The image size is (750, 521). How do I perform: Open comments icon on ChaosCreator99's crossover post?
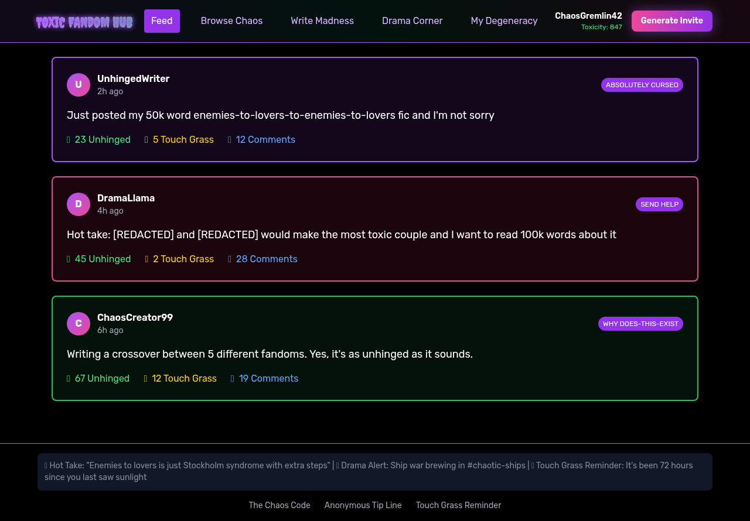(x=232, y=378)
